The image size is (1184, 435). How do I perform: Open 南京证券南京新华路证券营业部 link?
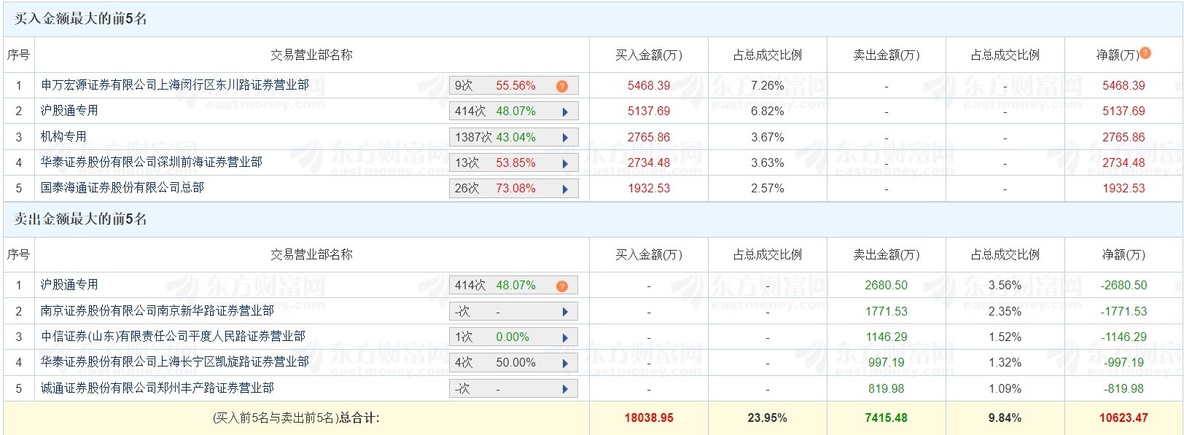[157, 311]
